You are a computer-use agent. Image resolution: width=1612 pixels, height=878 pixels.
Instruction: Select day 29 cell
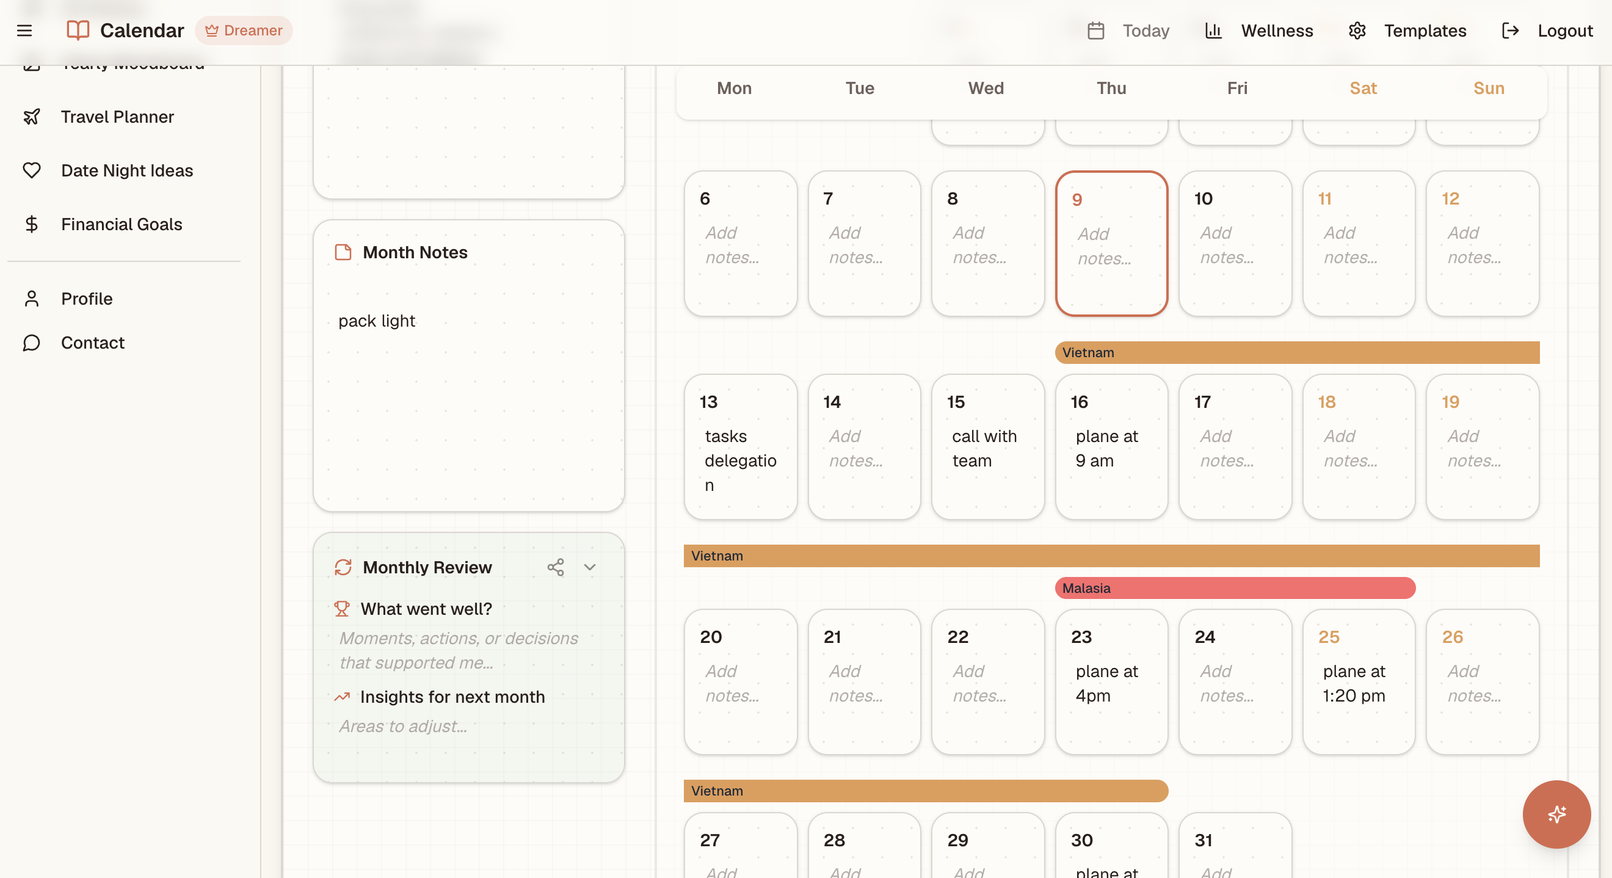987,846
